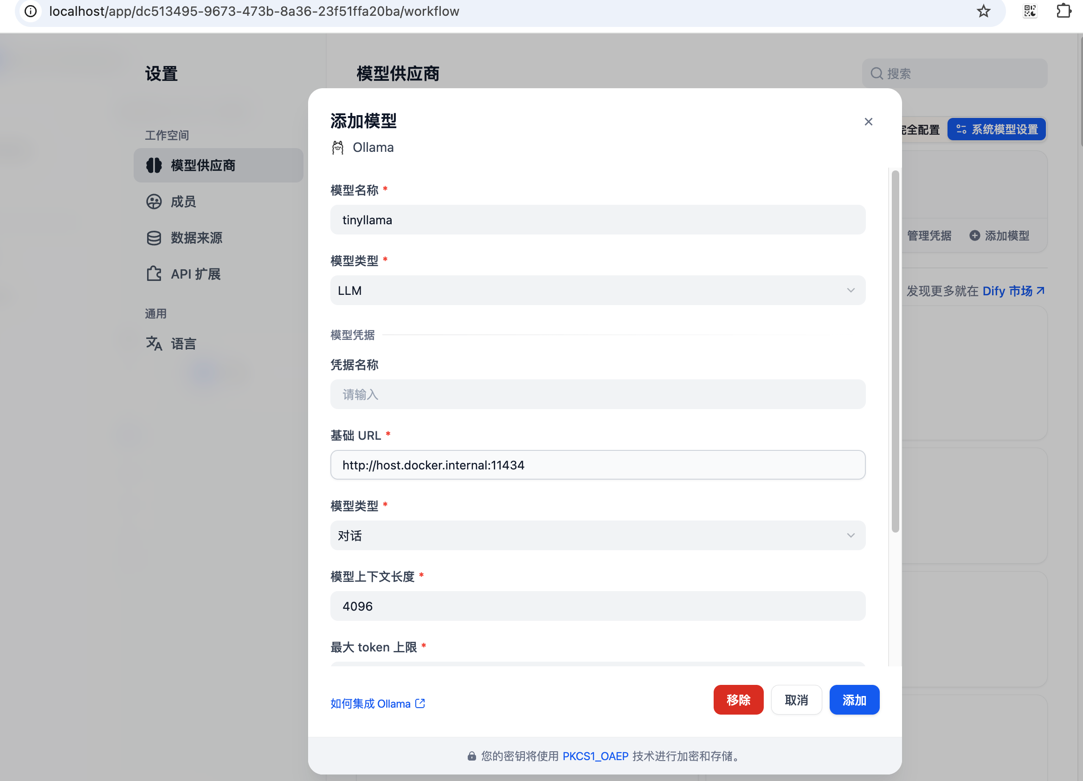Bookmark page with star icon
Screen dimensions: 1083x781
[x=983, y=12]
